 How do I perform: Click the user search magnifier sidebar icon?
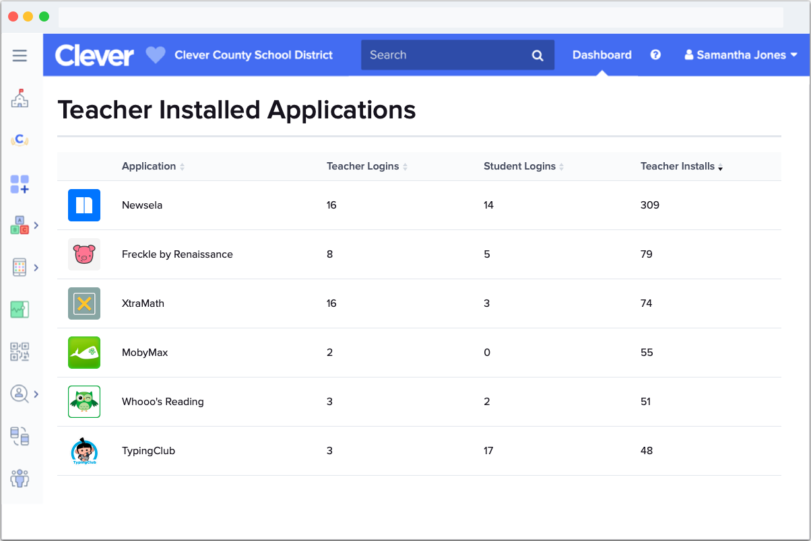(20, 394)
